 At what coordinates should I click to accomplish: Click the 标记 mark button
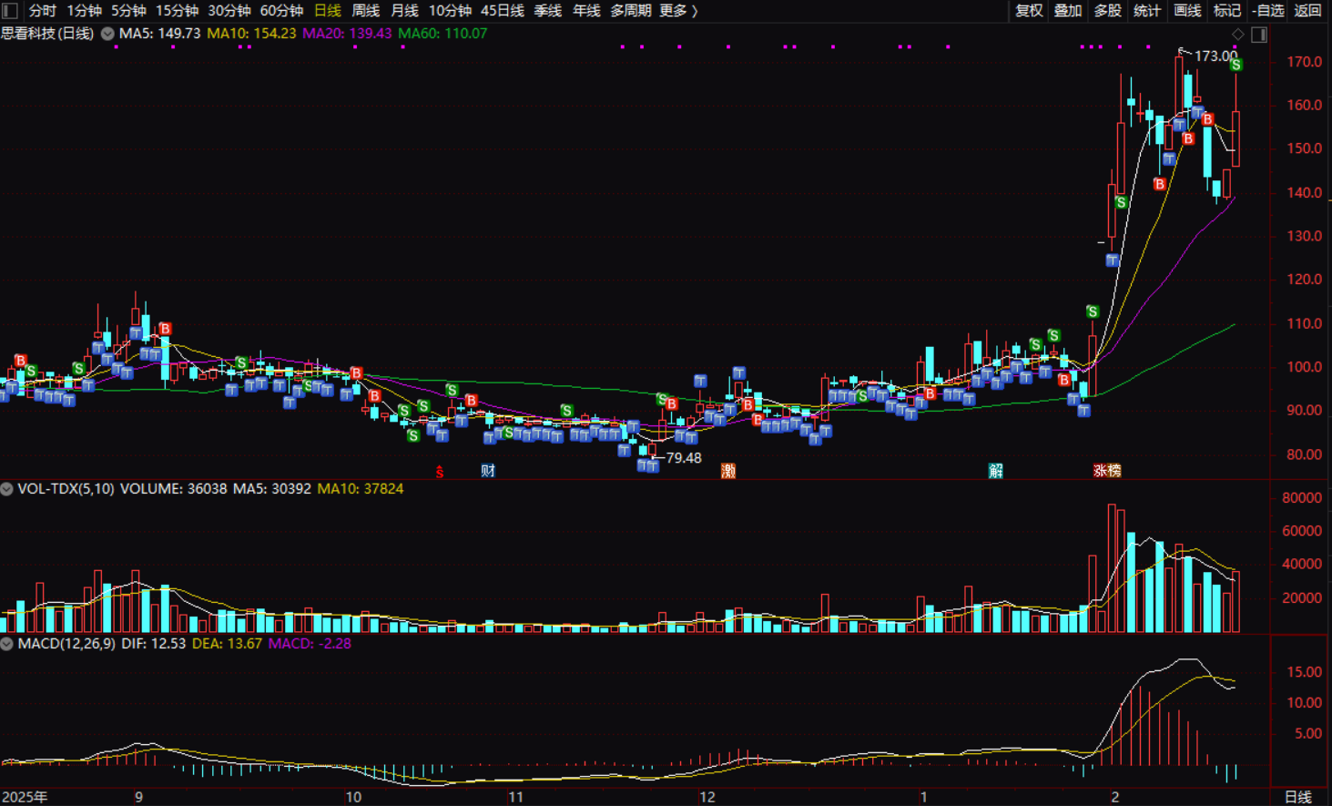click(1227, 11)
